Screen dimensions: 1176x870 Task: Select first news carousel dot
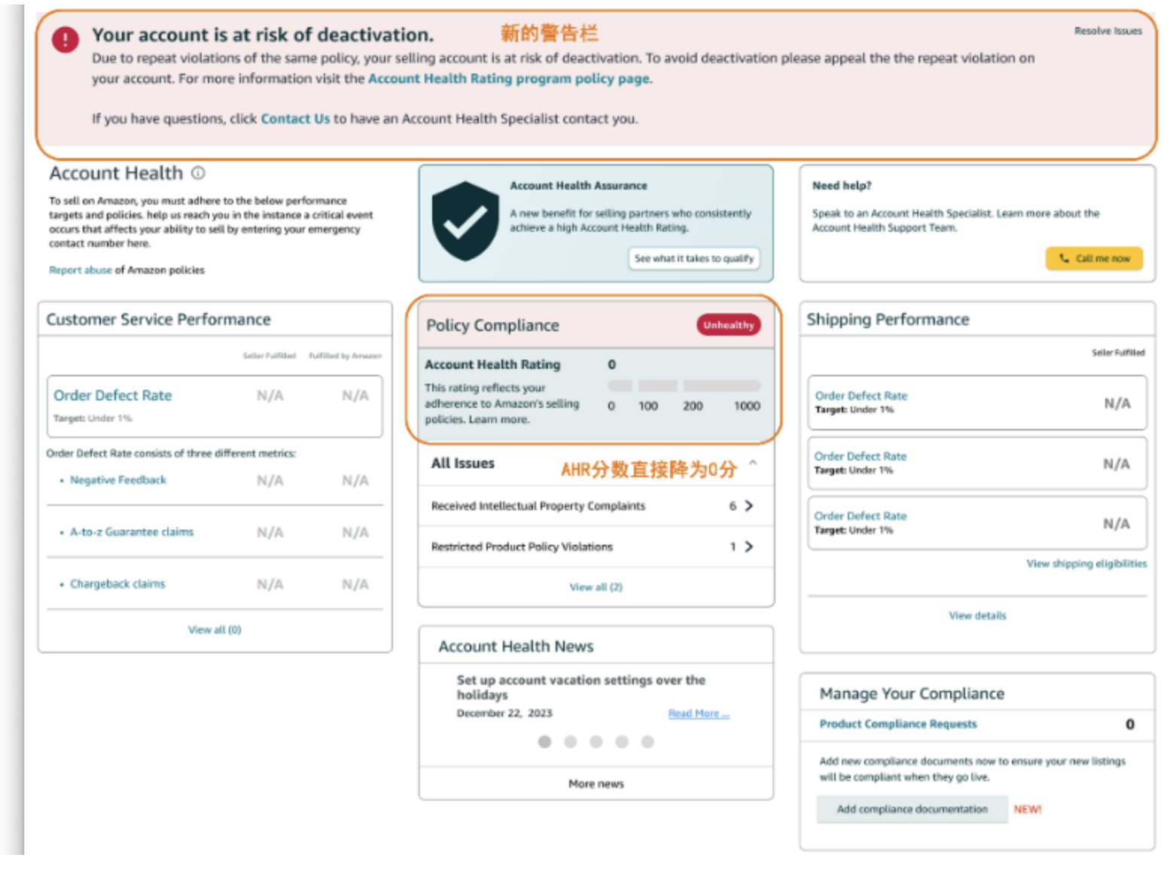pos(545,742)
